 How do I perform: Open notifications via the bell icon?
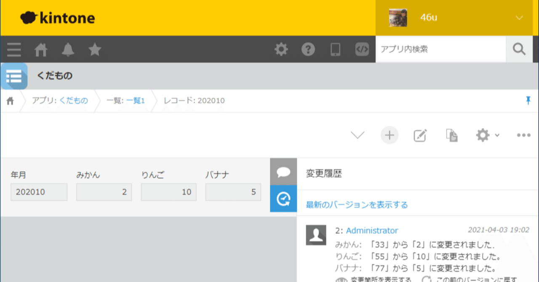tap(68, 49)
